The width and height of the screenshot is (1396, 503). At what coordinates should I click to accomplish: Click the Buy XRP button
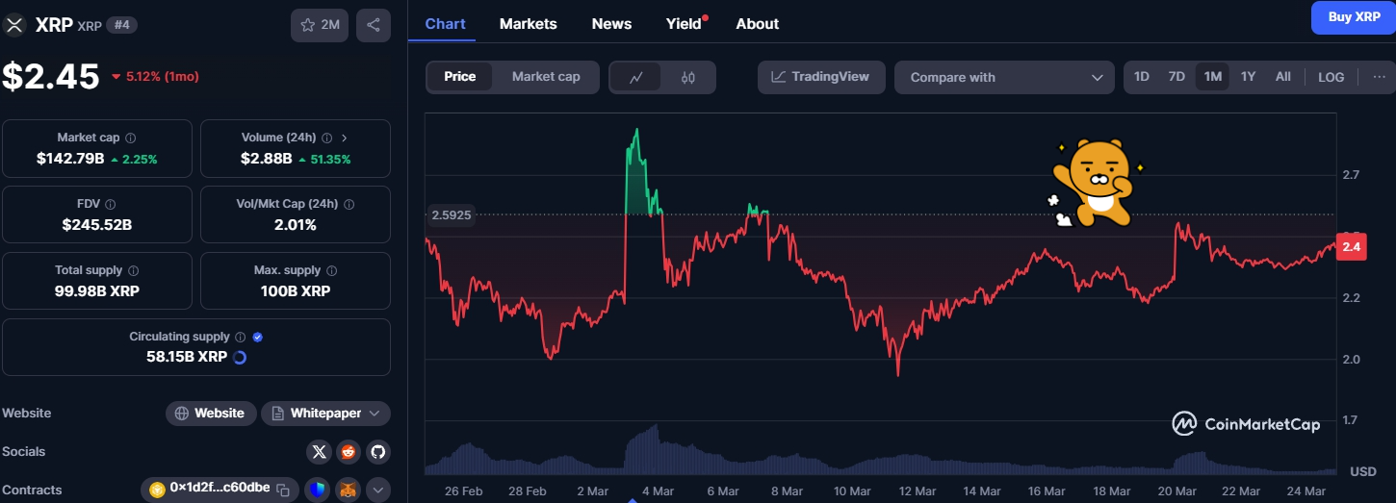coord(1354,17)
